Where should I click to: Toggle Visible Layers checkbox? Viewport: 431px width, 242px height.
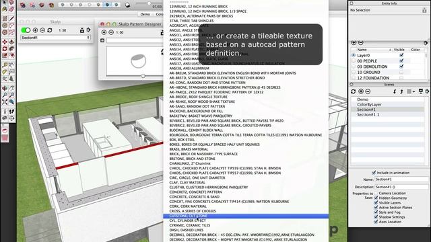[376, 202]
